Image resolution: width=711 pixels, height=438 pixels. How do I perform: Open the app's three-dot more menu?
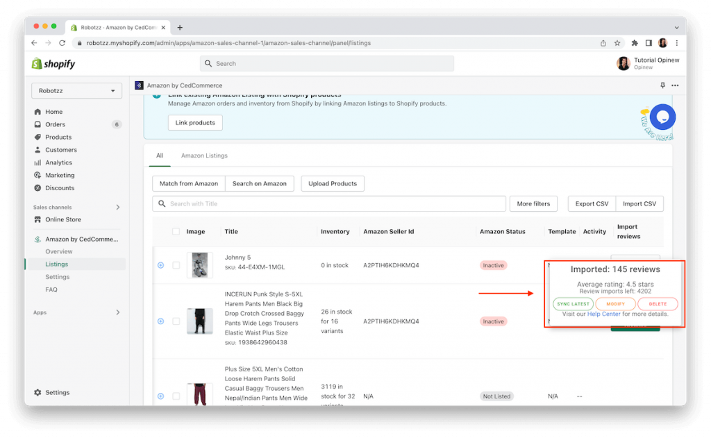(x=675, y=85)
